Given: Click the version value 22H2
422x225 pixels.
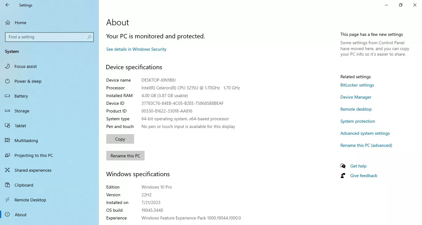Looking at the screenshot, I should coord(146,195).
